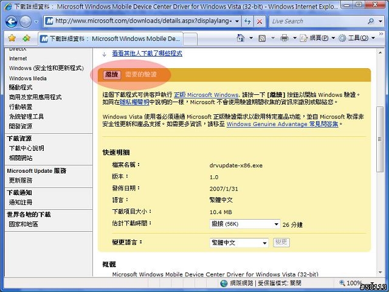
Task: Click the 驅動程式 sidebar link
Action: pyautogui.click(x=21, y=88)
